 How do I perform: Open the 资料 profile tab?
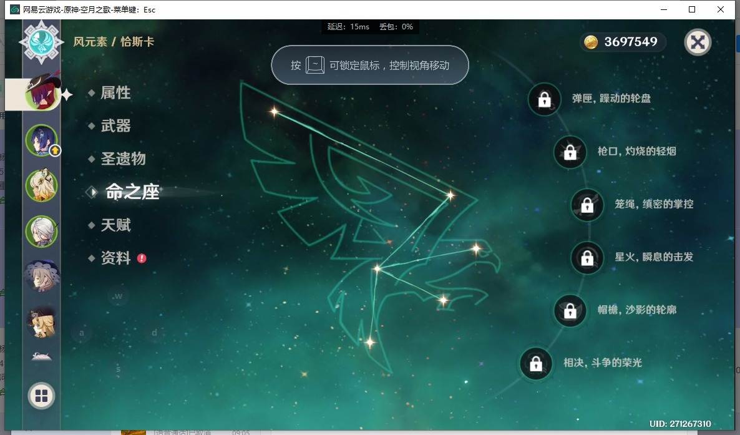point(115,258)
